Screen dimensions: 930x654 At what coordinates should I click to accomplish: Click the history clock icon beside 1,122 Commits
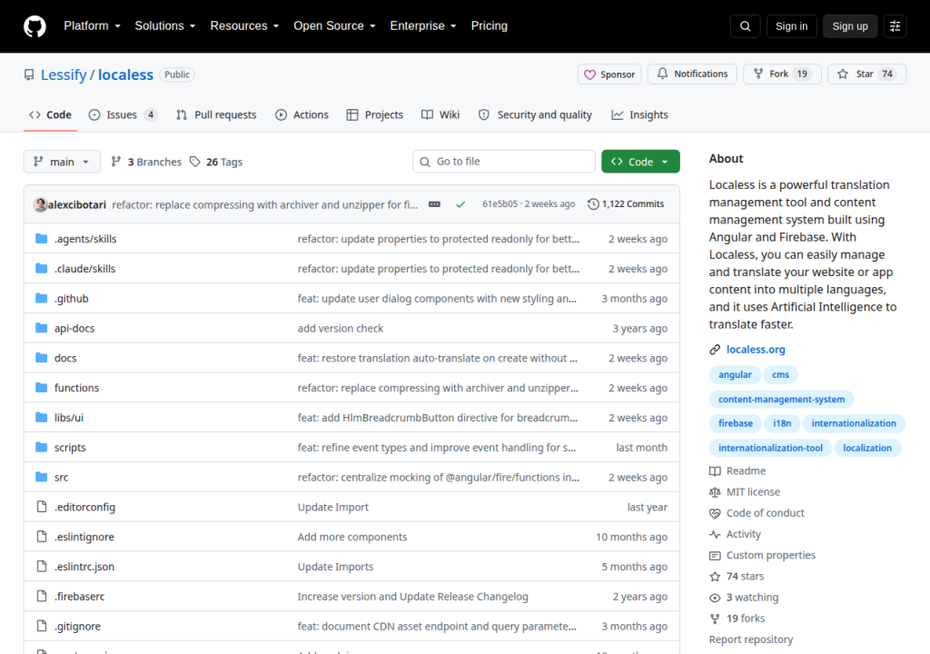coord(593,204)
